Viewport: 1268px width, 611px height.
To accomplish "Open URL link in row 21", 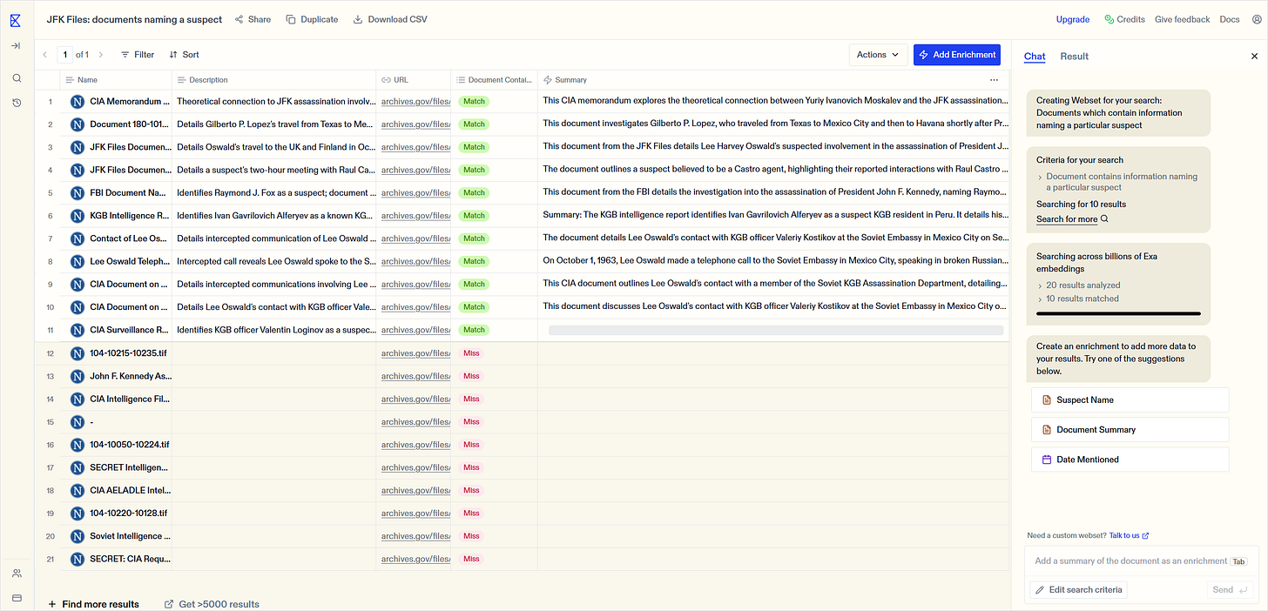I will pos(415,559).
